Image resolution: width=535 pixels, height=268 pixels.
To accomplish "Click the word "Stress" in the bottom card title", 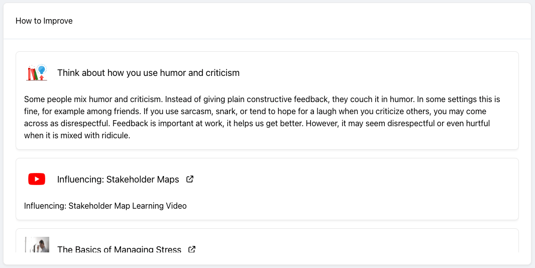I will pos(168,249).
